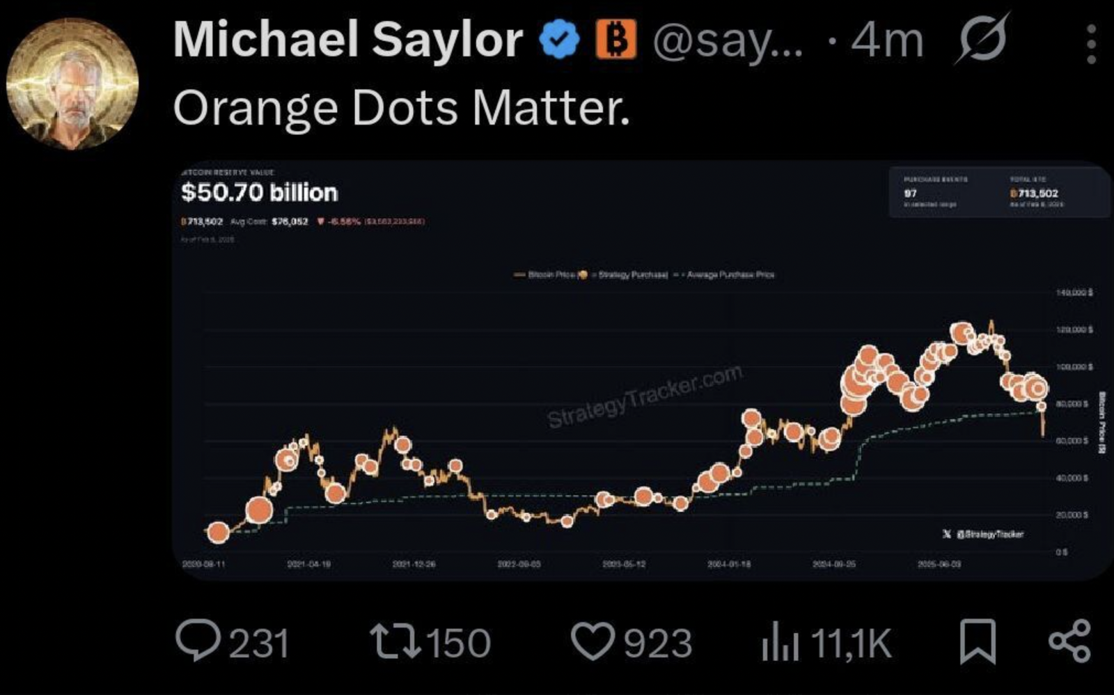Open the attached Bitcoin chart image

tap(641, 418)
